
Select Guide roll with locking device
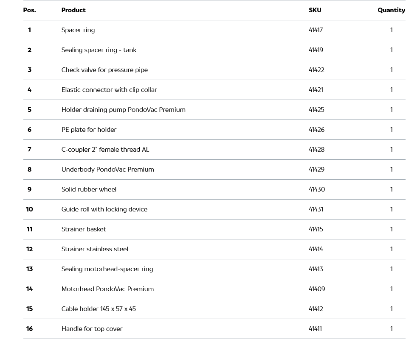(x=104, y=209)
